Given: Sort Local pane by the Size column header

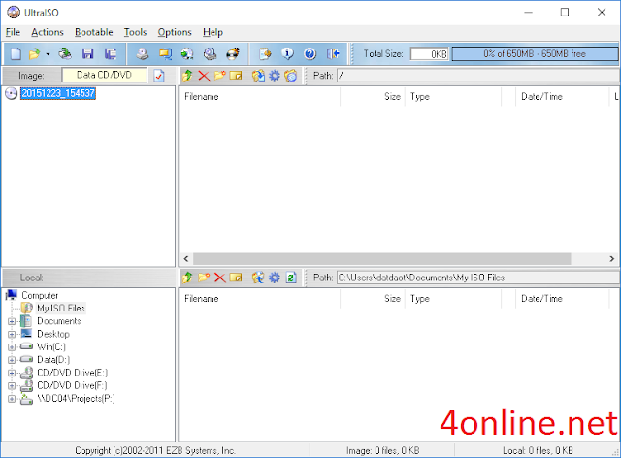Looking at the screenshot, I should 373,299.
